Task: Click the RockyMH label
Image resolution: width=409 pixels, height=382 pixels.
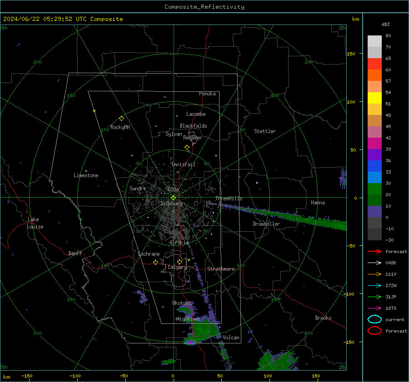Action: tap(120, 127)
